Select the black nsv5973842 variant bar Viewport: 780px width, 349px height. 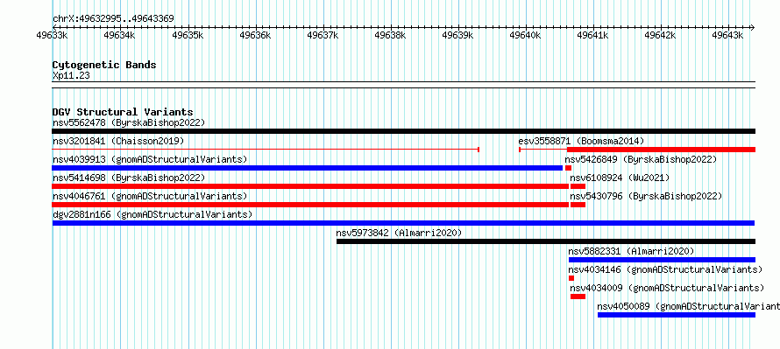[546, 241]
